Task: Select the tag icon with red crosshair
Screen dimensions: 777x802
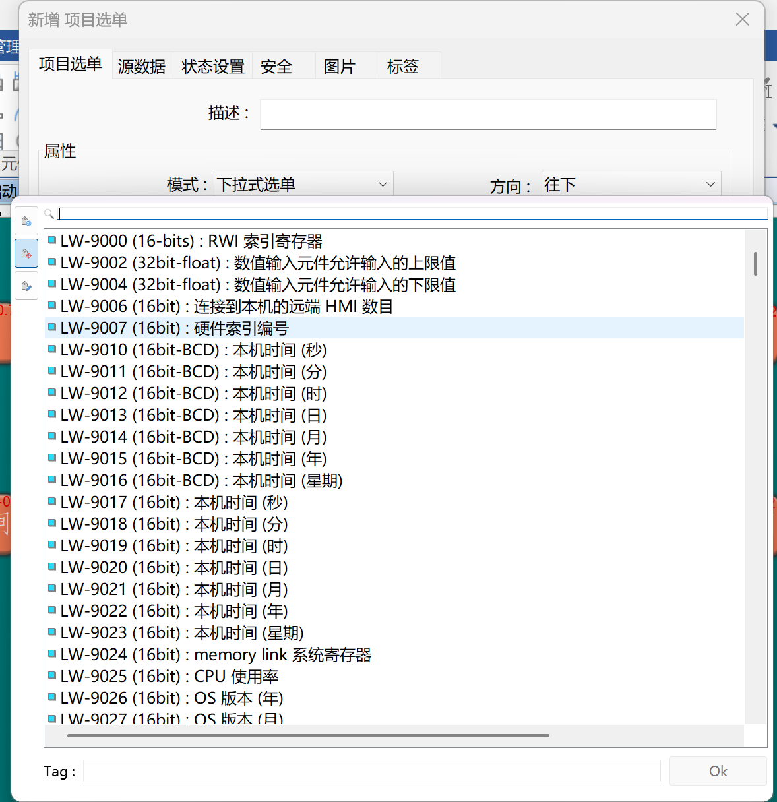Action: point(26,254)
